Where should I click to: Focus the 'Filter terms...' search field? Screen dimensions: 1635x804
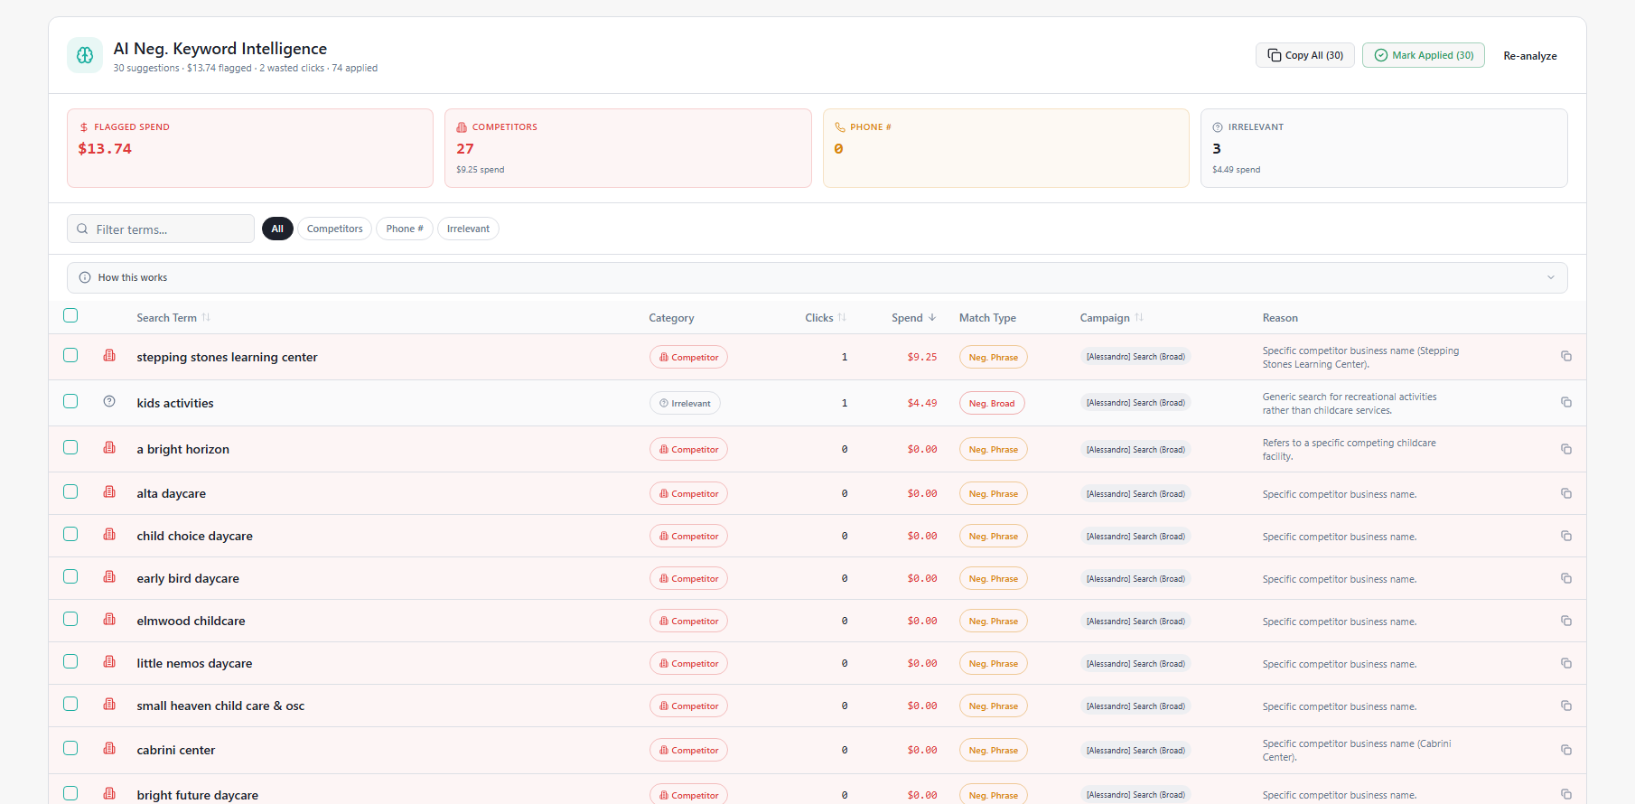tap(161, 229)
